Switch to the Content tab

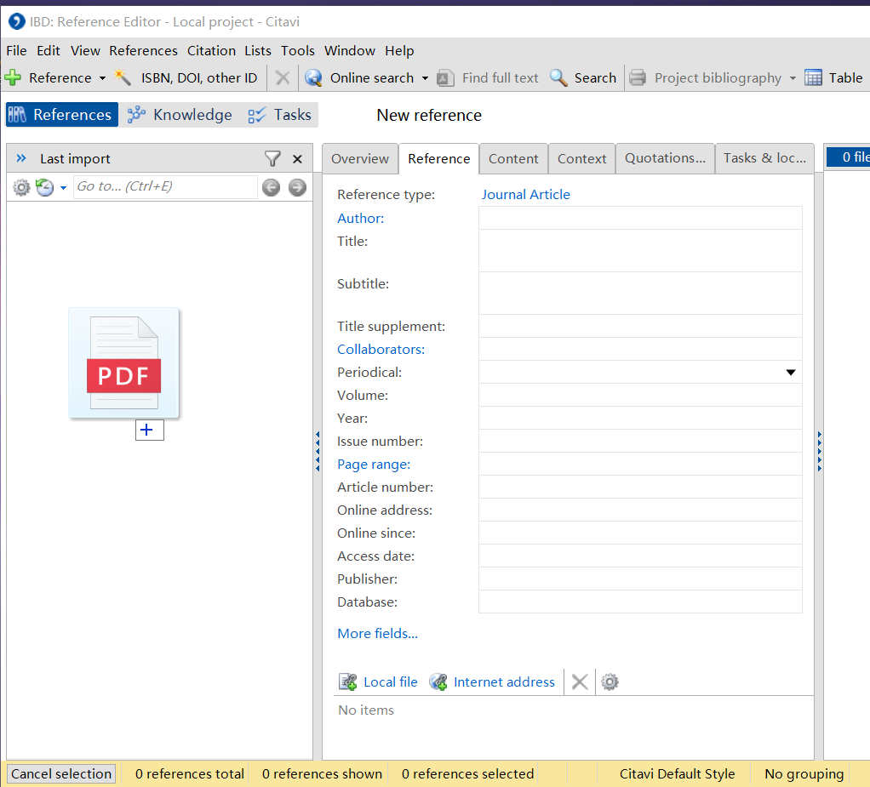[513, 158]
